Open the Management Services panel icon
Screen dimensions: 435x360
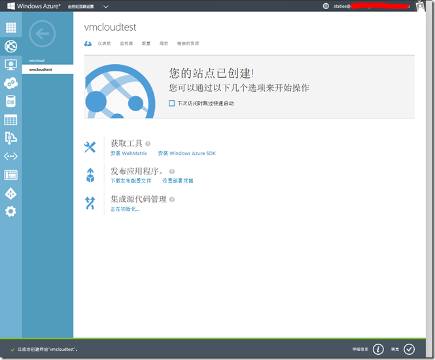pyautogui.click(x=11, y=175)
